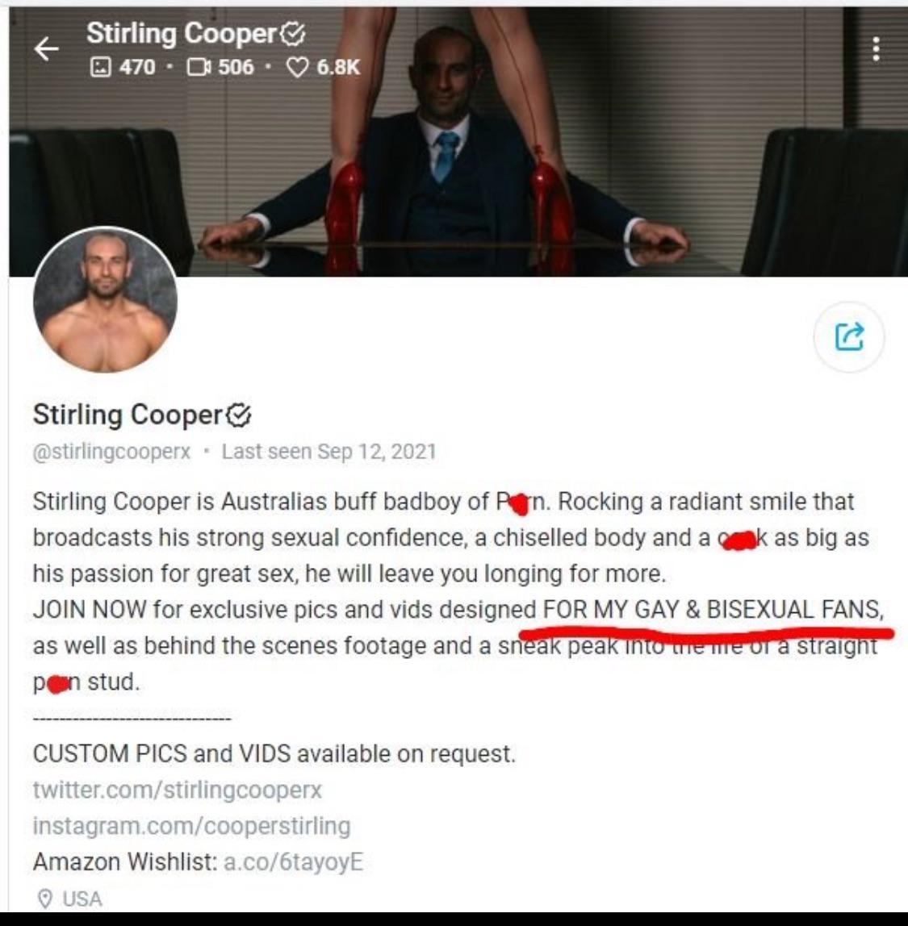The height and width of the screenshot is (926, 908).
Task: Open the twitter.com/stirlingcooperx link
Action: pos(178,790)
